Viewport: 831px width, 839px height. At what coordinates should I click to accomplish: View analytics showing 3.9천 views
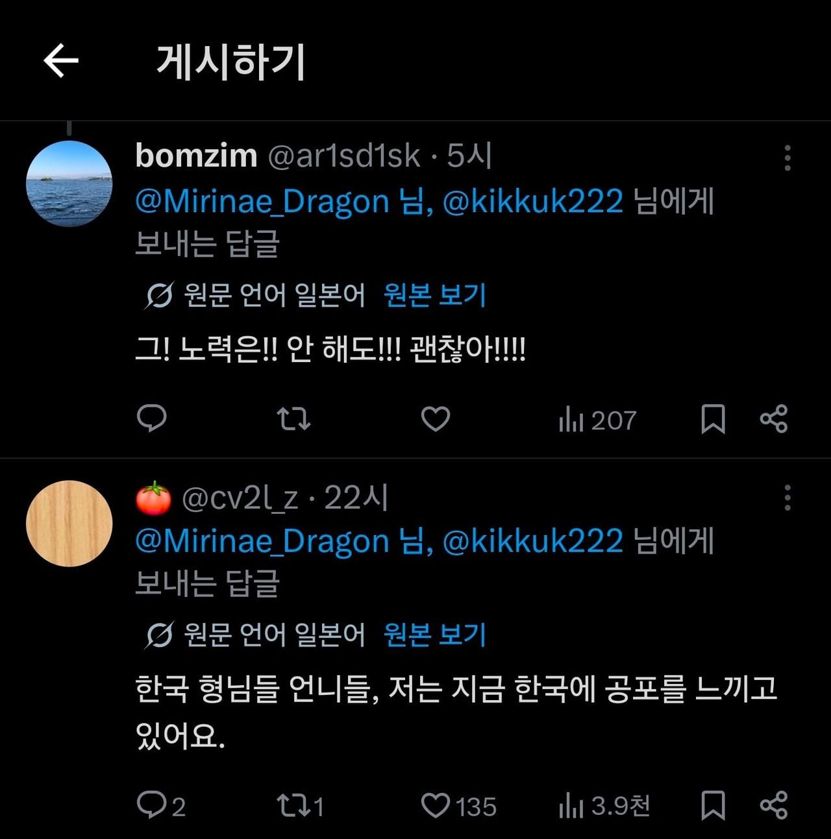coord(604,806)
